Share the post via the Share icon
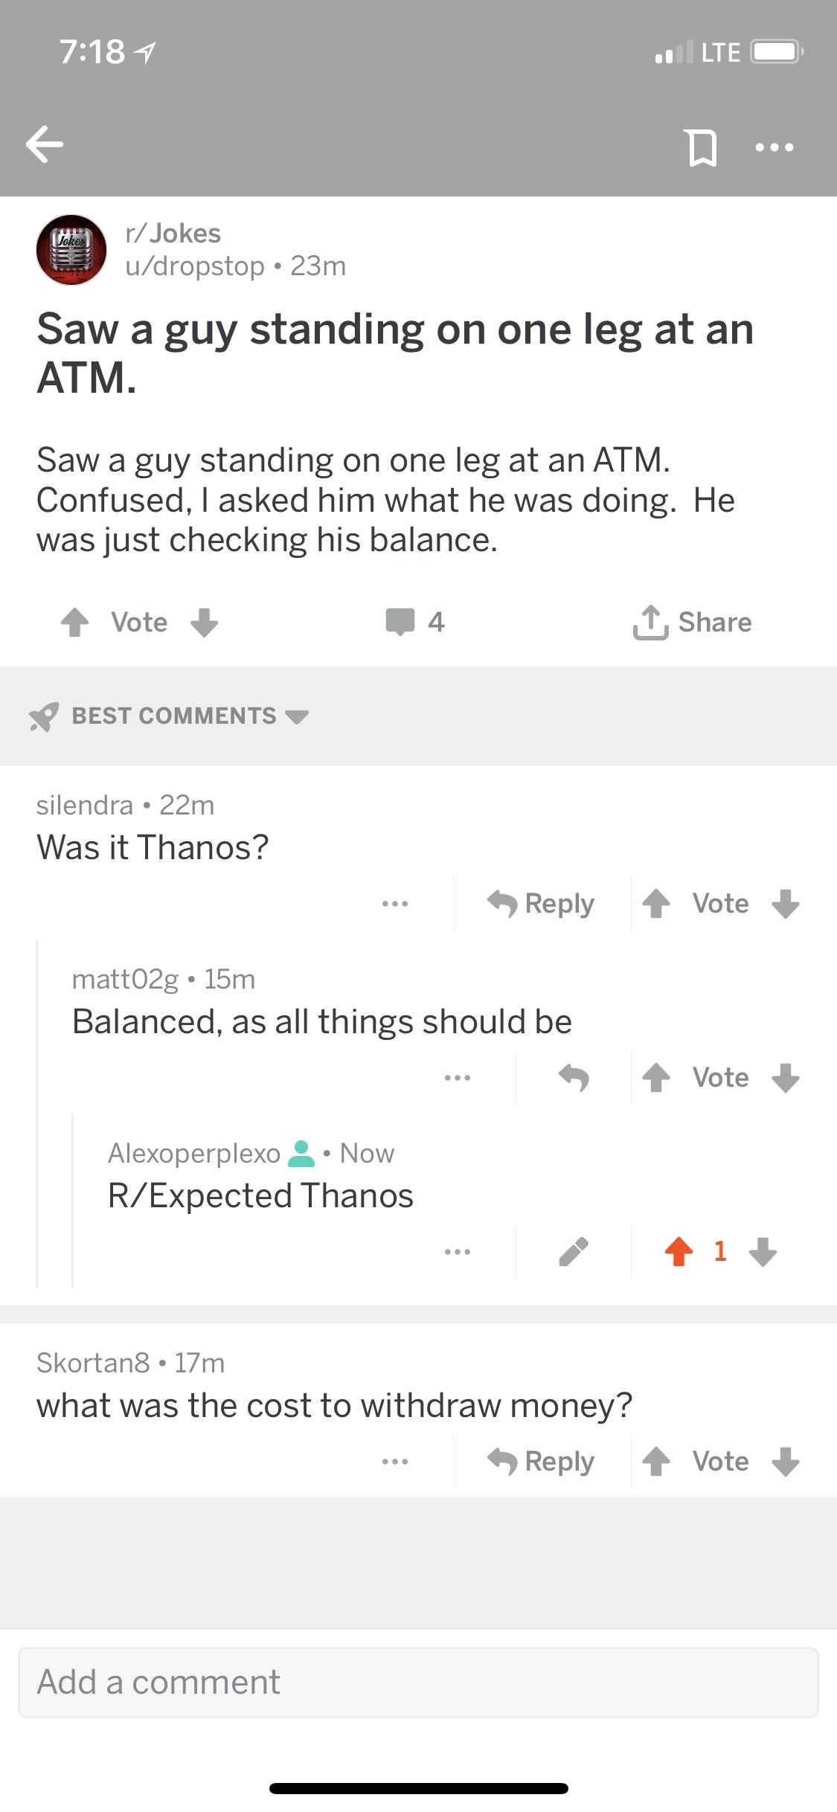837x1812 pixels. tap(693, 622)
